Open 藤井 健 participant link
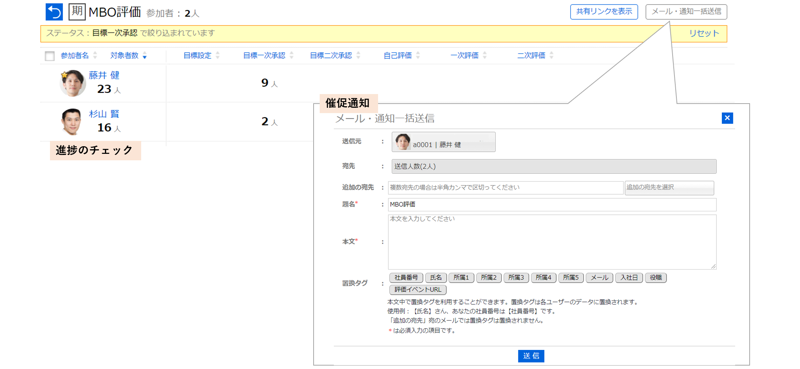Screen dimensions: 800x369 click(x=104, y=75)
